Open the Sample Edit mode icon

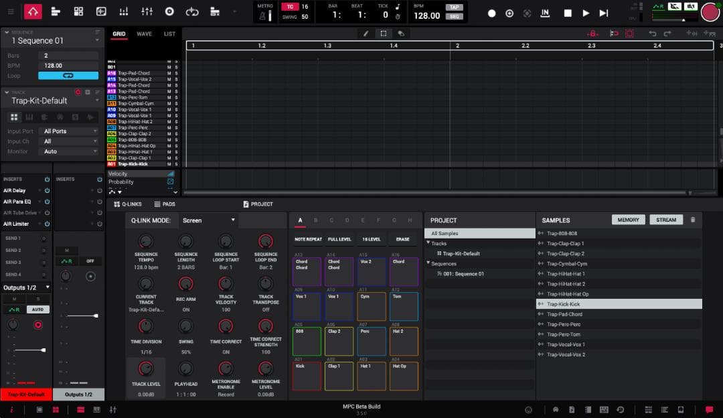pos(100,11)
